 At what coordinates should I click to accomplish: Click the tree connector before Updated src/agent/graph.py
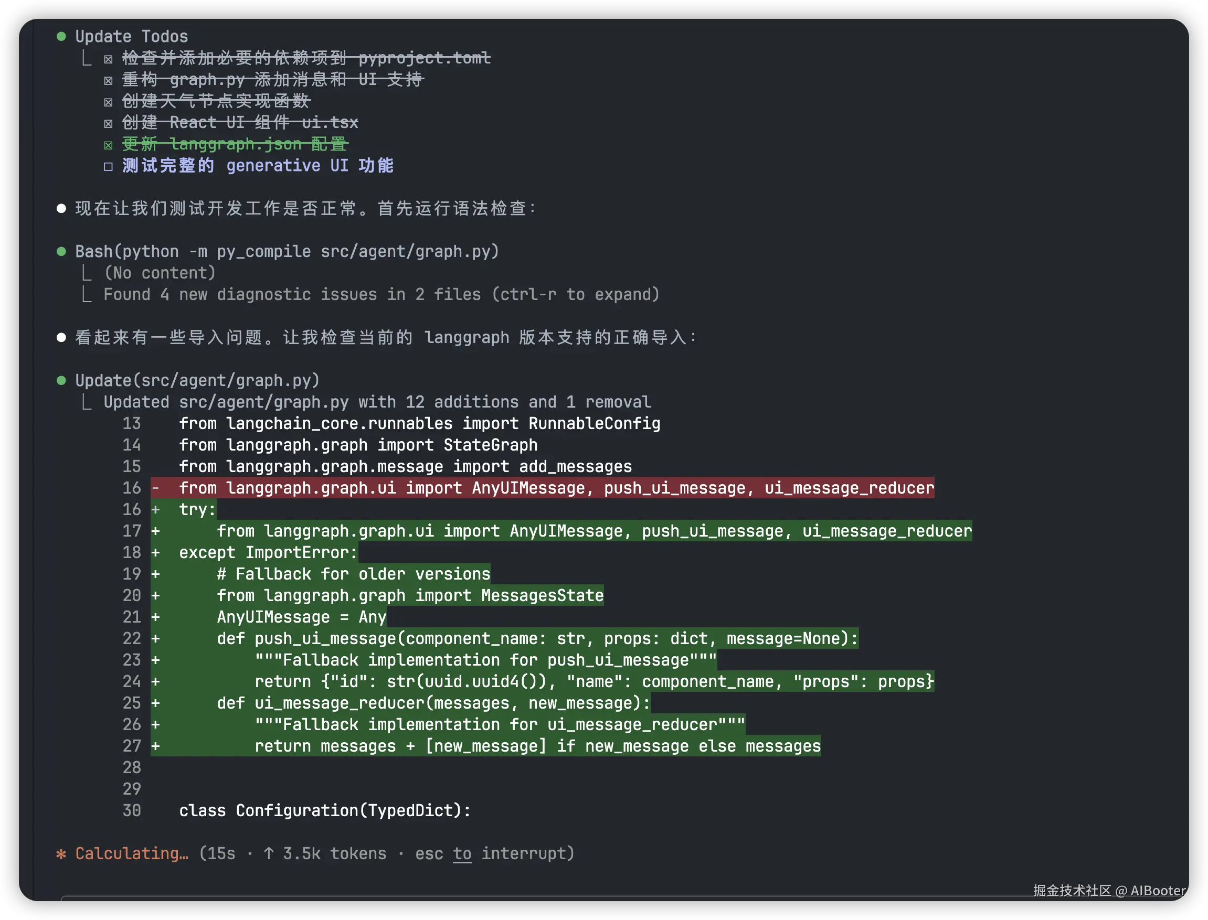[x=87, y=402]
